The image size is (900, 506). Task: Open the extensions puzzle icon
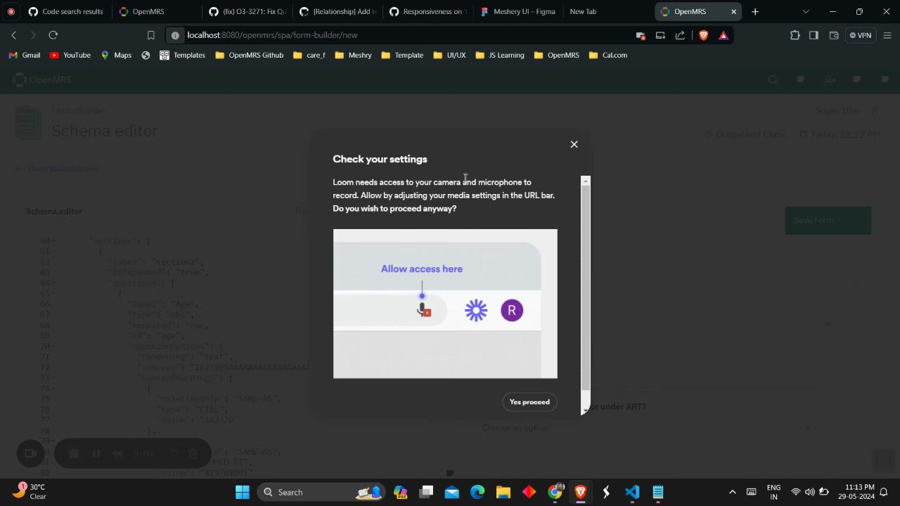795,35
